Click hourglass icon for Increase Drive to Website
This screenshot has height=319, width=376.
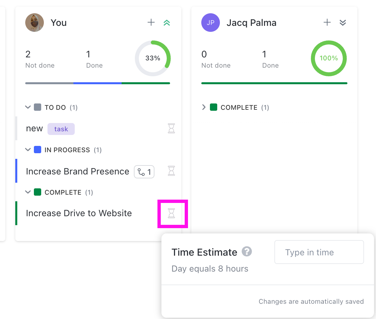pyautogui.click(x=171, y=213)
